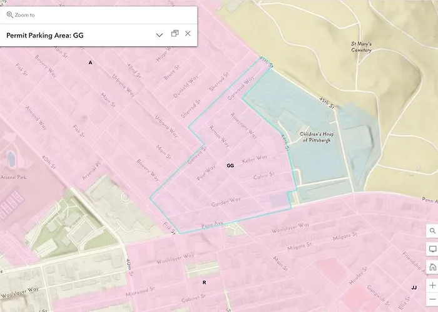Click the Mintwood St street label

[x=140, y=291]
